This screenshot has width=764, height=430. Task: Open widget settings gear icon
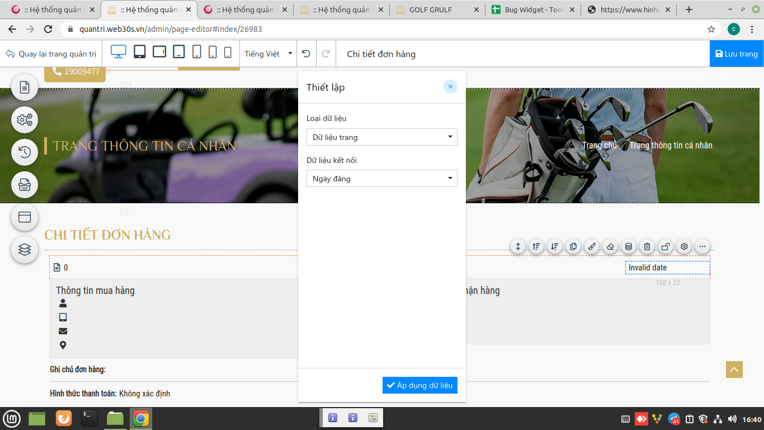pos(683,246)
